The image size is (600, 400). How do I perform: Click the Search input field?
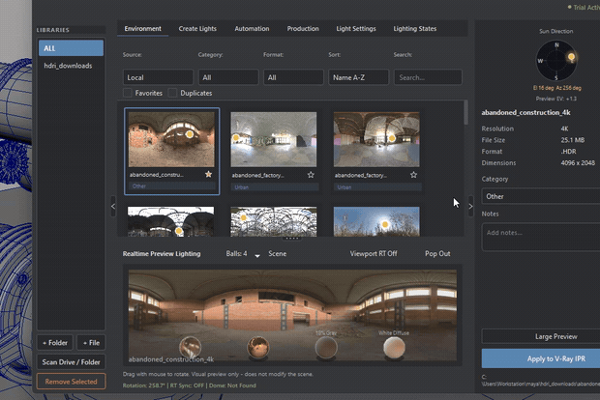tap(428, 77)
